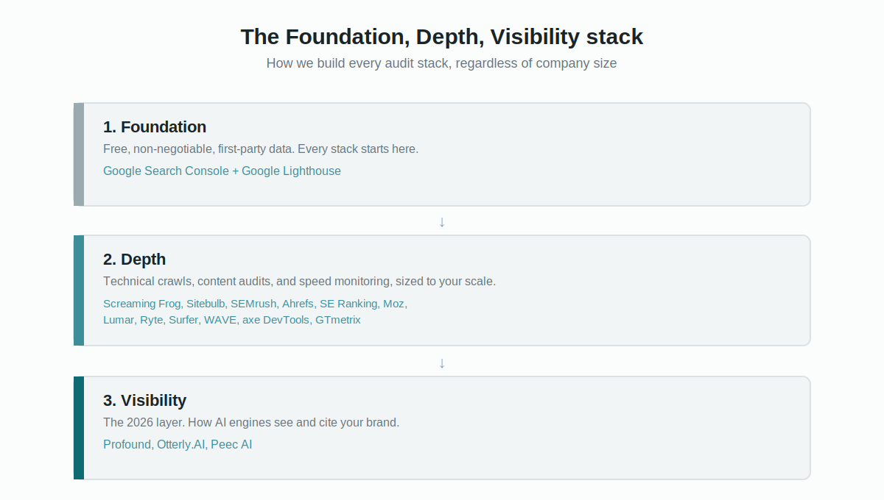Screen dimensions: 884x500
Task: Click the teal accent bar on Depth card
Action: pyautogui.click(x=79, y=290)
